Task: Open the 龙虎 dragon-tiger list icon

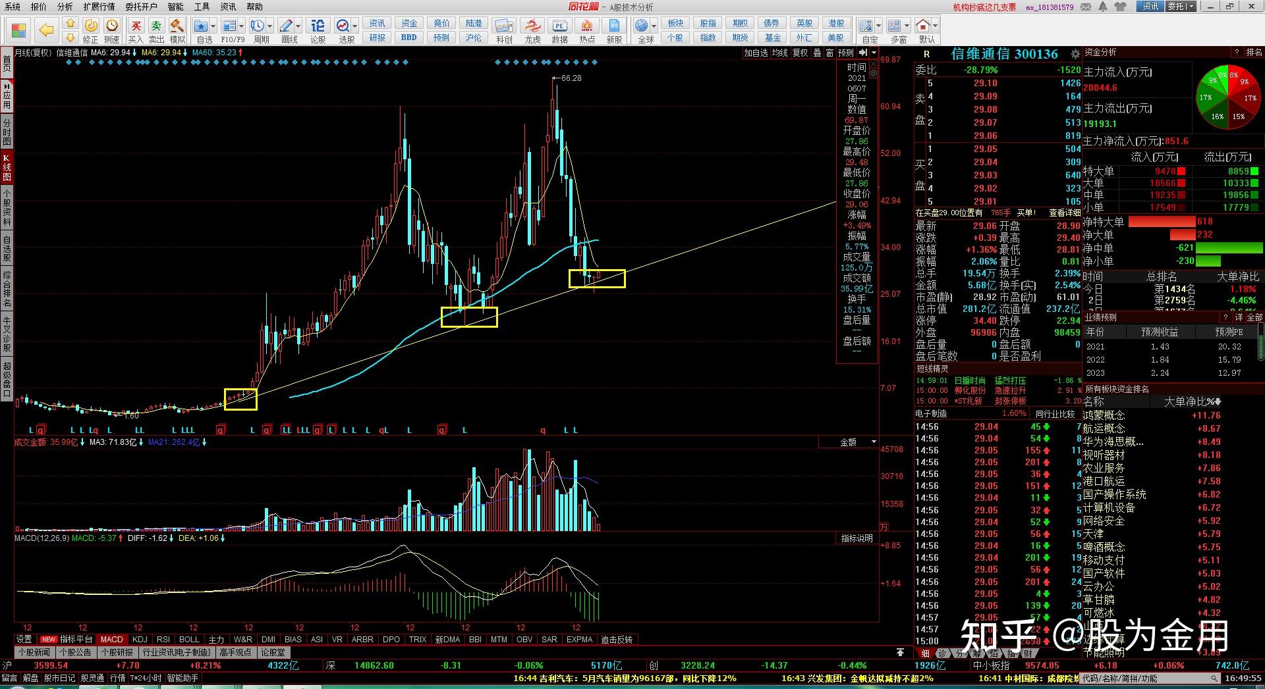Action: pos(532,26)
